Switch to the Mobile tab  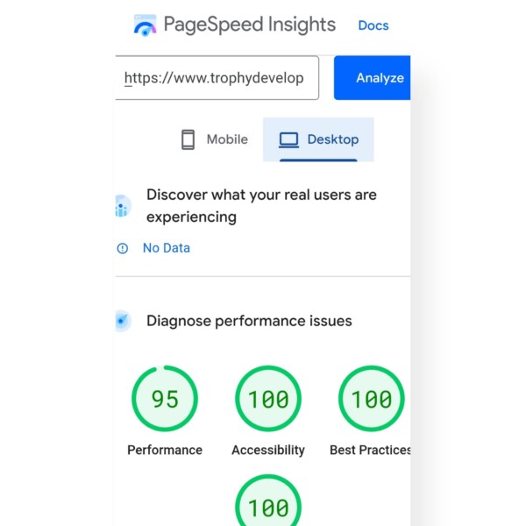[x=215, y=139]
